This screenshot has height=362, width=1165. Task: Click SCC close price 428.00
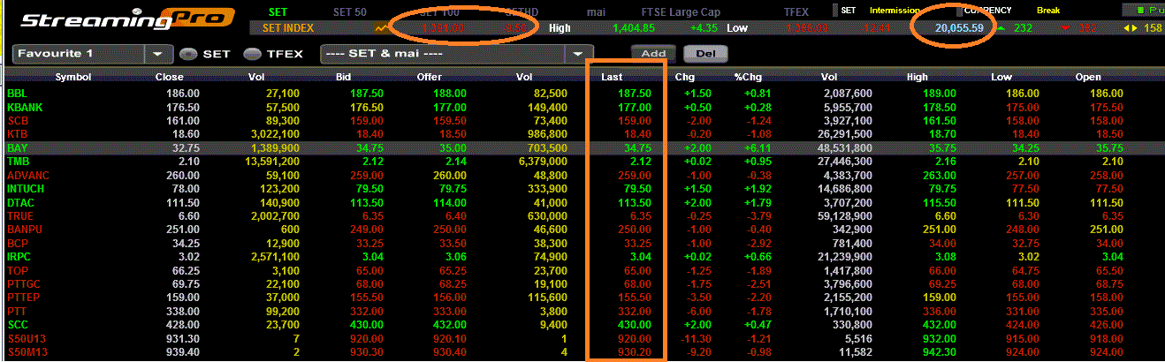182,327
